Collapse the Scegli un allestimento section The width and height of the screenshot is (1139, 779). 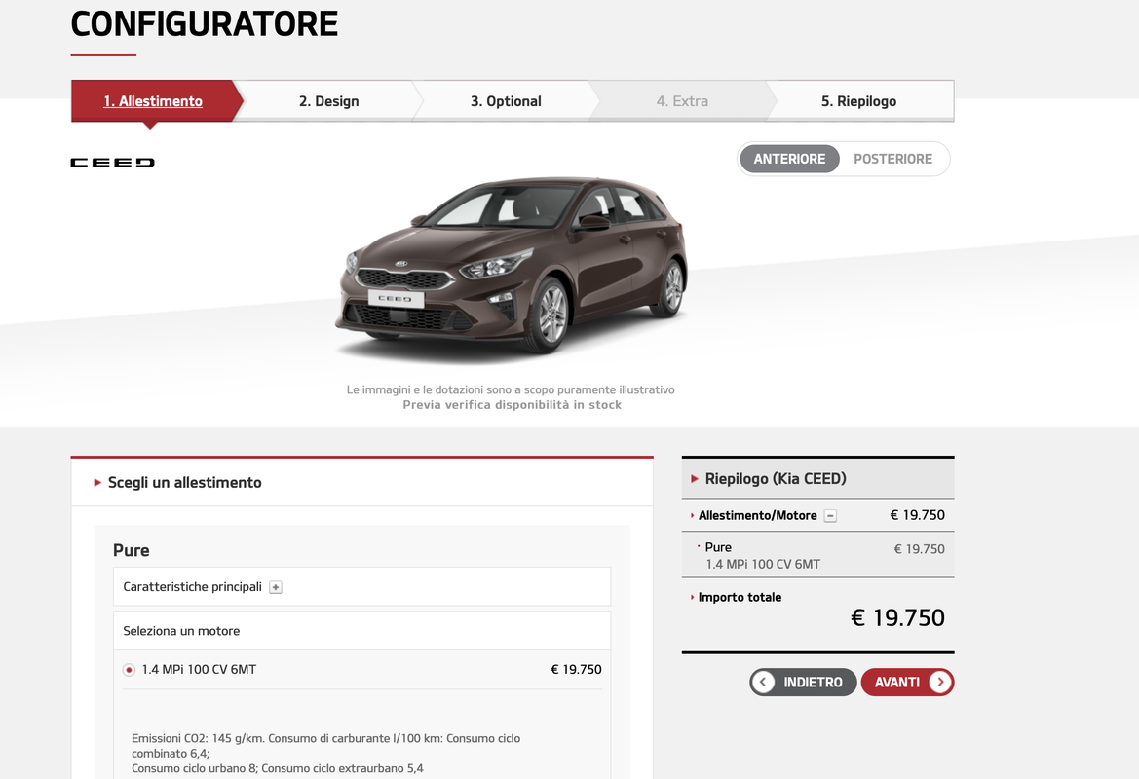(x=97, y=483)
